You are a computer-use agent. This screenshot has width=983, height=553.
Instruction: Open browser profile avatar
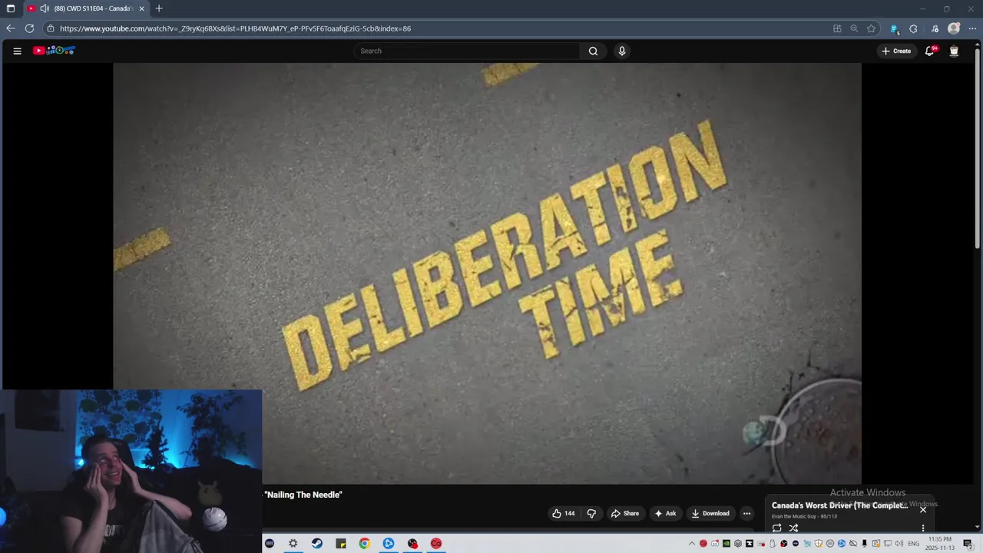point(954,28)
